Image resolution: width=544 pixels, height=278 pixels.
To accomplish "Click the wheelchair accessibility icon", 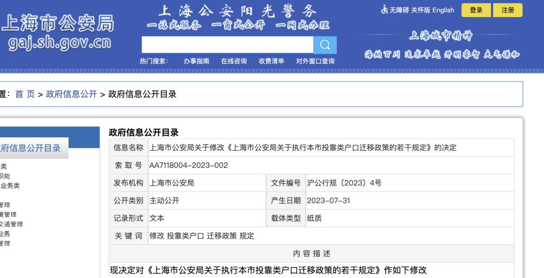I will (x=385, y=10).
